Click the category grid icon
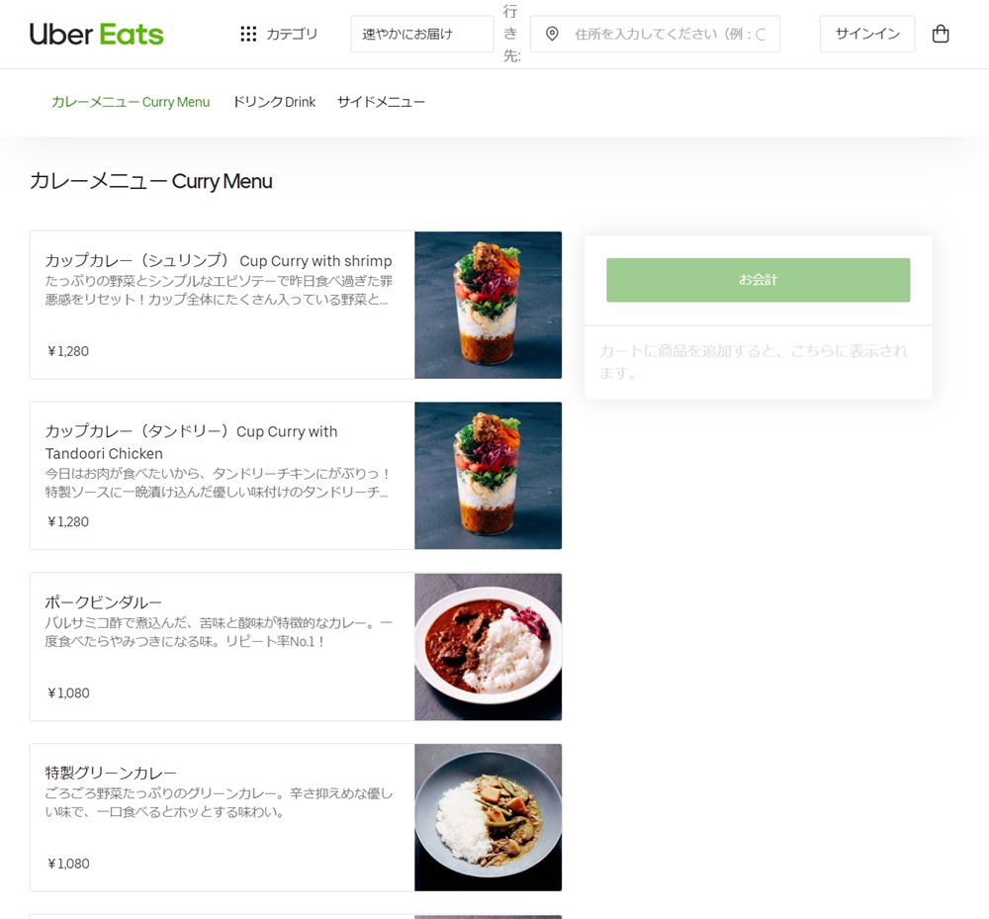This screenshot has width=989, height=919. [x=248, y=34]
